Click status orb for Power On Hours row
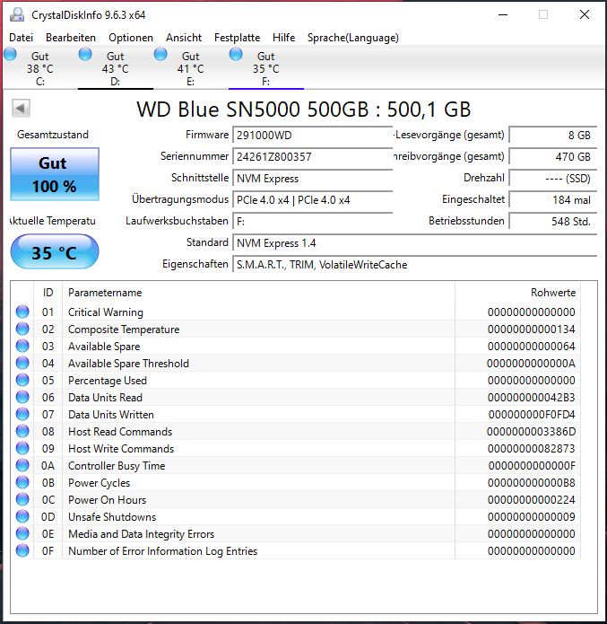This screenshot has height=624, width=607. coord(22,499)
